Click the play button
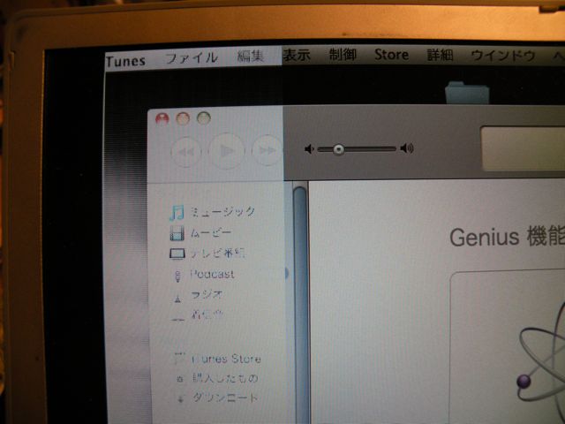This screenshot has height=424, width=565. click(x=227, y=151)
